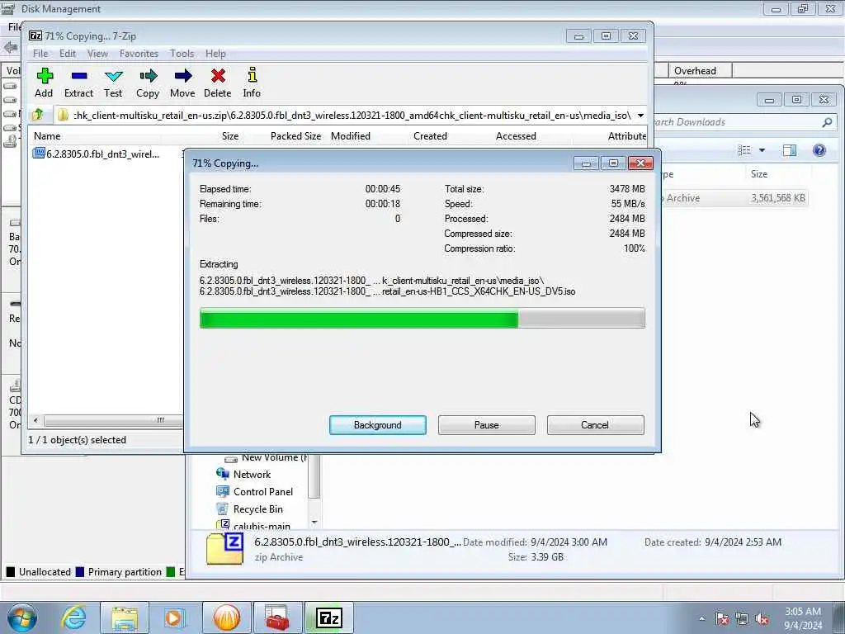Viewport: 845px width, 634px height.
Task: Click the search magnifier icon in Explorer
Action: 827,122
